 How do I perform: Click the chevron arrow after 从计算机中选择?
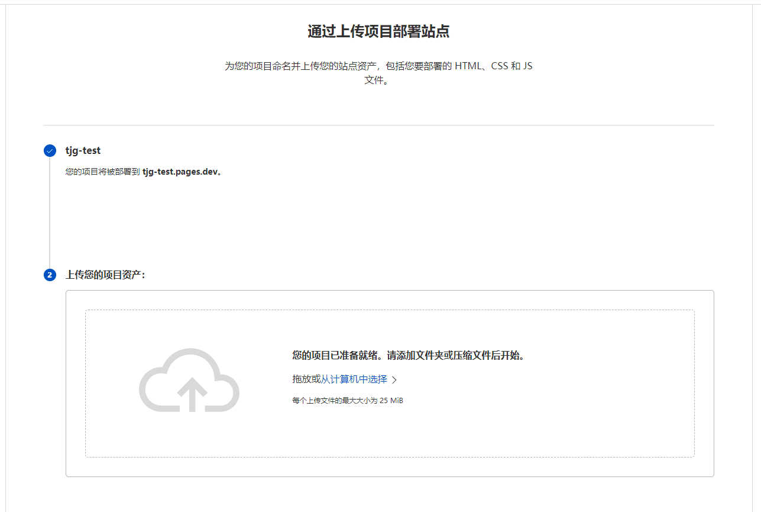click(394, 380)
